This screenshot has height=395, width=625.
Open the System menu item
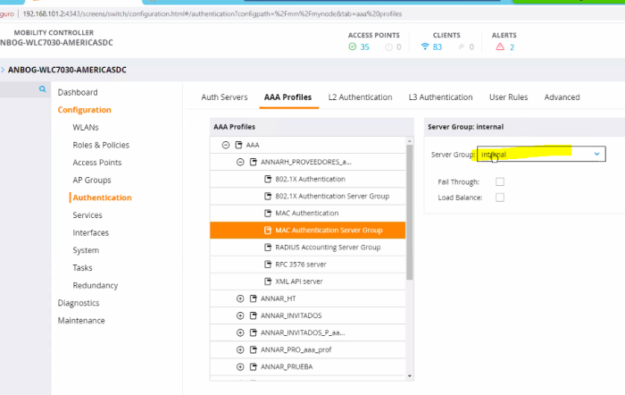tap(86, 250)
